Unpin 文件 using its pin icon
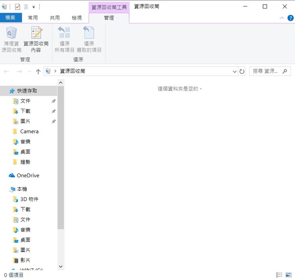 click(x=53, y=101)
